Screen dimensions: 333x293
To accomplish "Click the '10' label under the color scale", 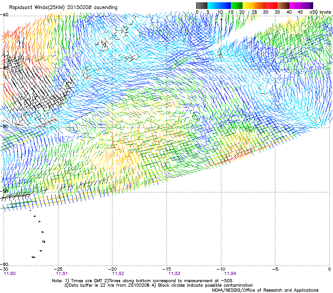I will [x=220, y=12].
